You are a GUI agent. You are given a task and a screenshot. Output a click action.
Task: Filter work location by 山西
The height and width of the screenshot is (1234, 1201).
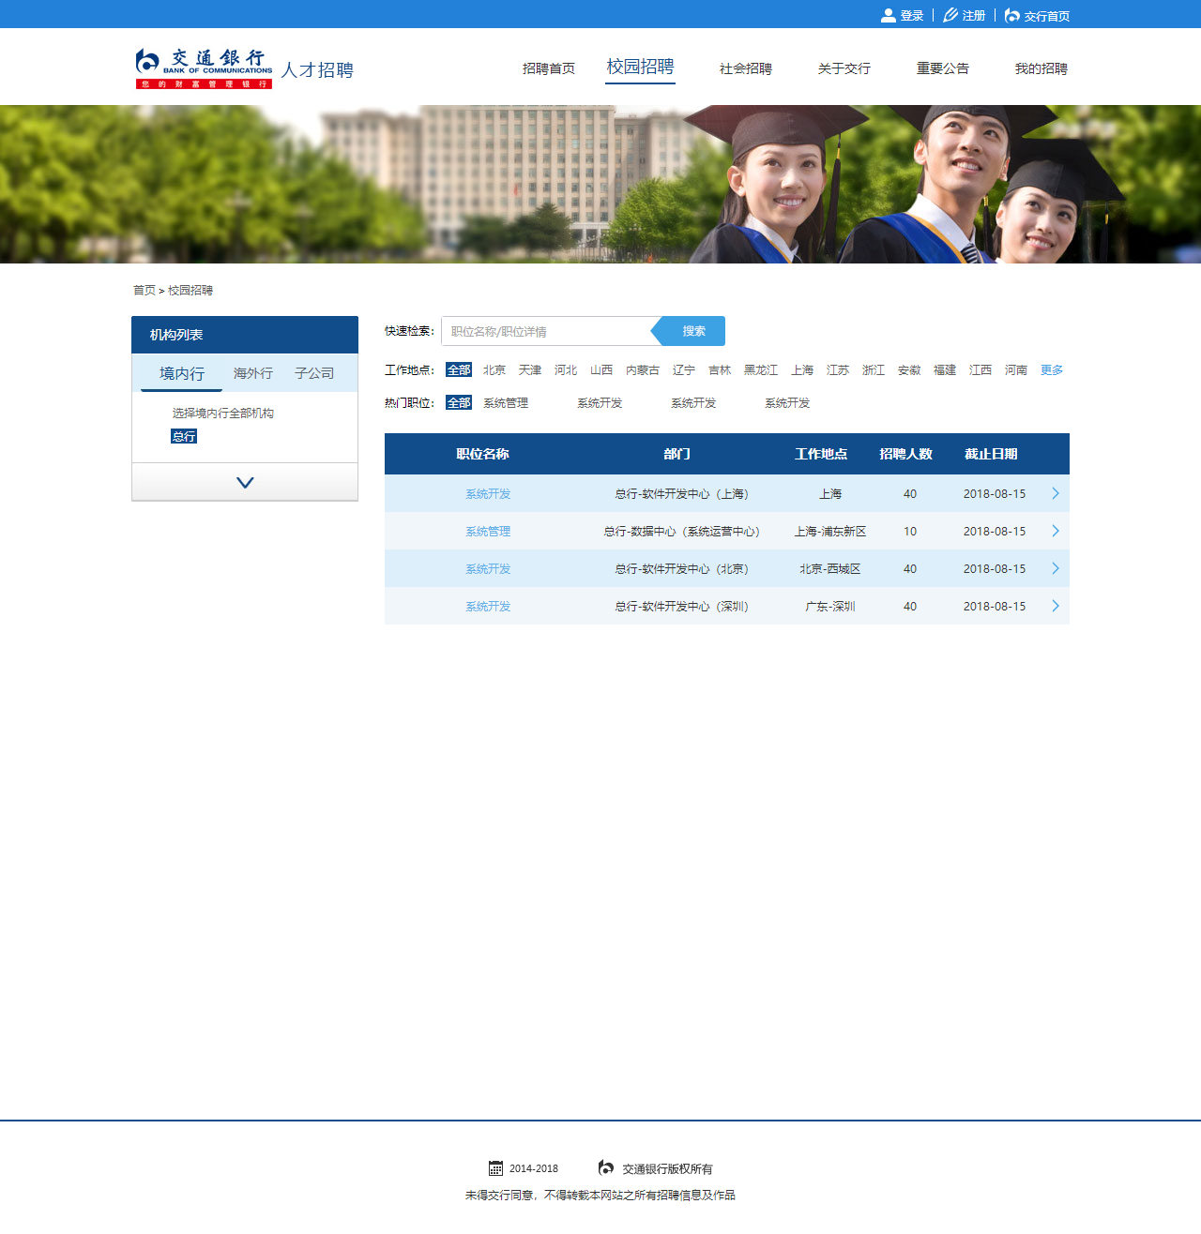pos(601,370)
